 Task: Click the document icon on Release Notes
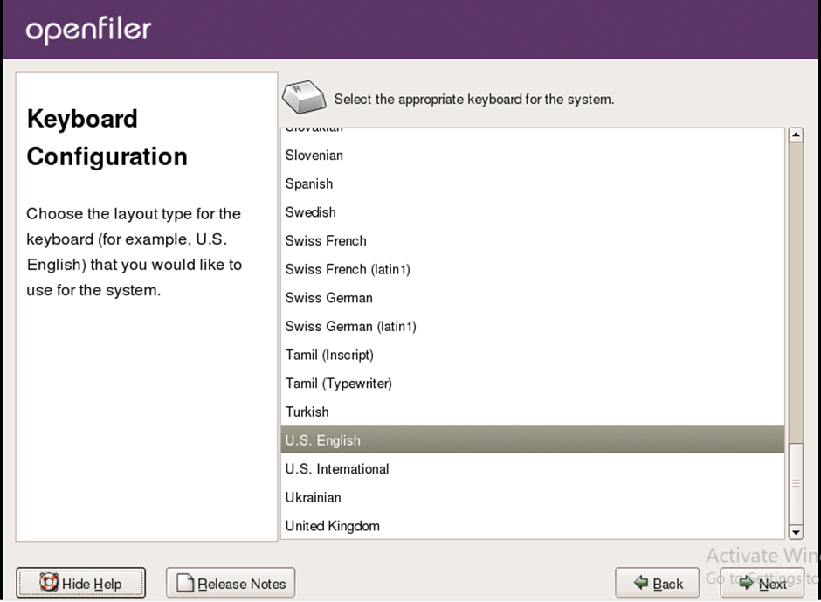pos(185,583)
